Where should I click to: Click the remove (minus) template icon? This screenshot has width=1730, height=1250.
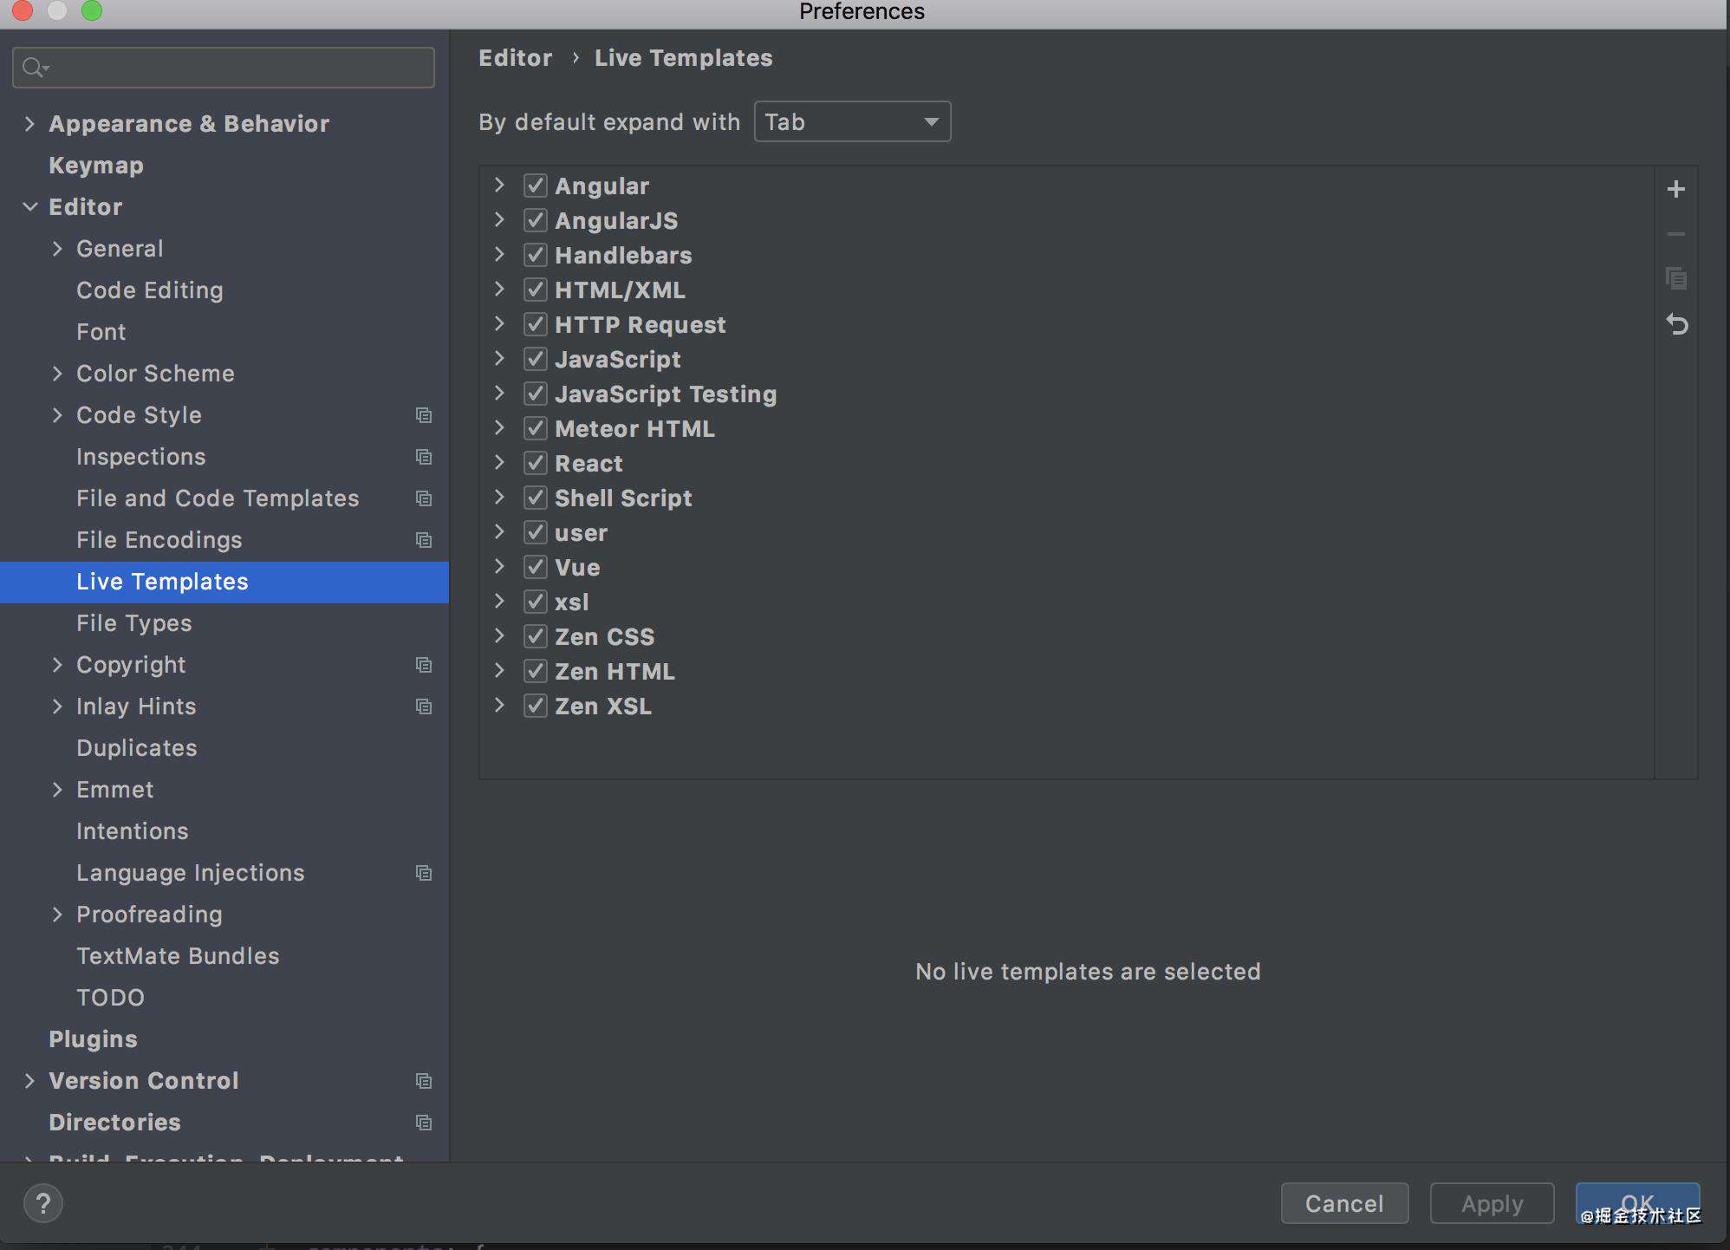pos(1675,234)
